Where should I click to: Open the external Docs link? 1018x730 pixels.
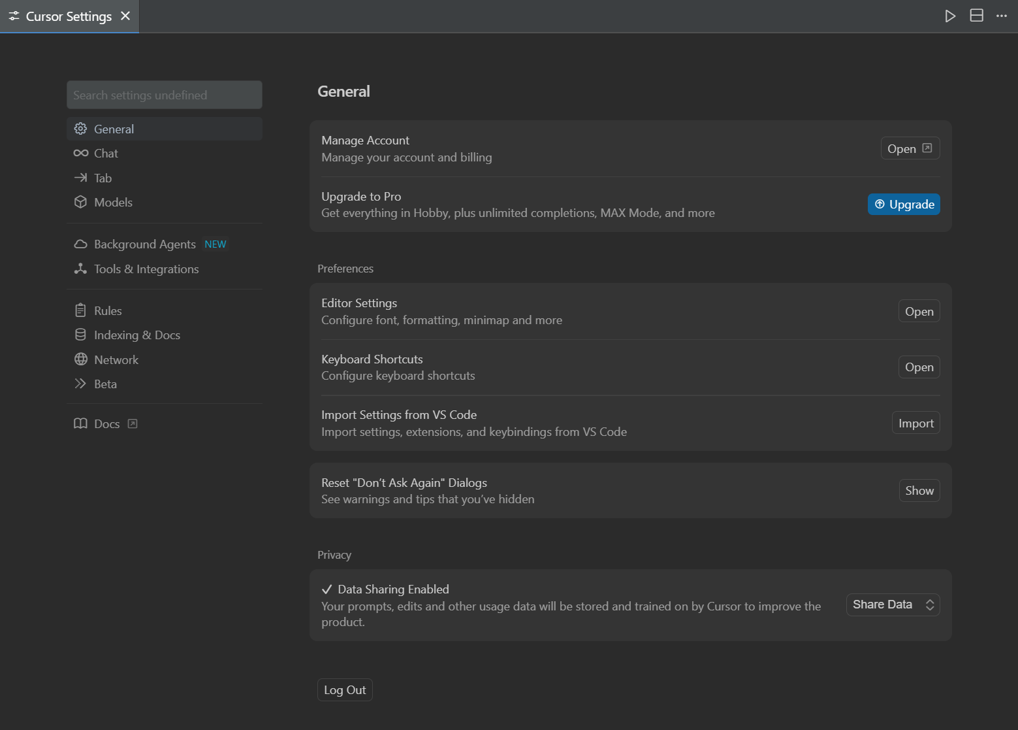click(107, 424)
